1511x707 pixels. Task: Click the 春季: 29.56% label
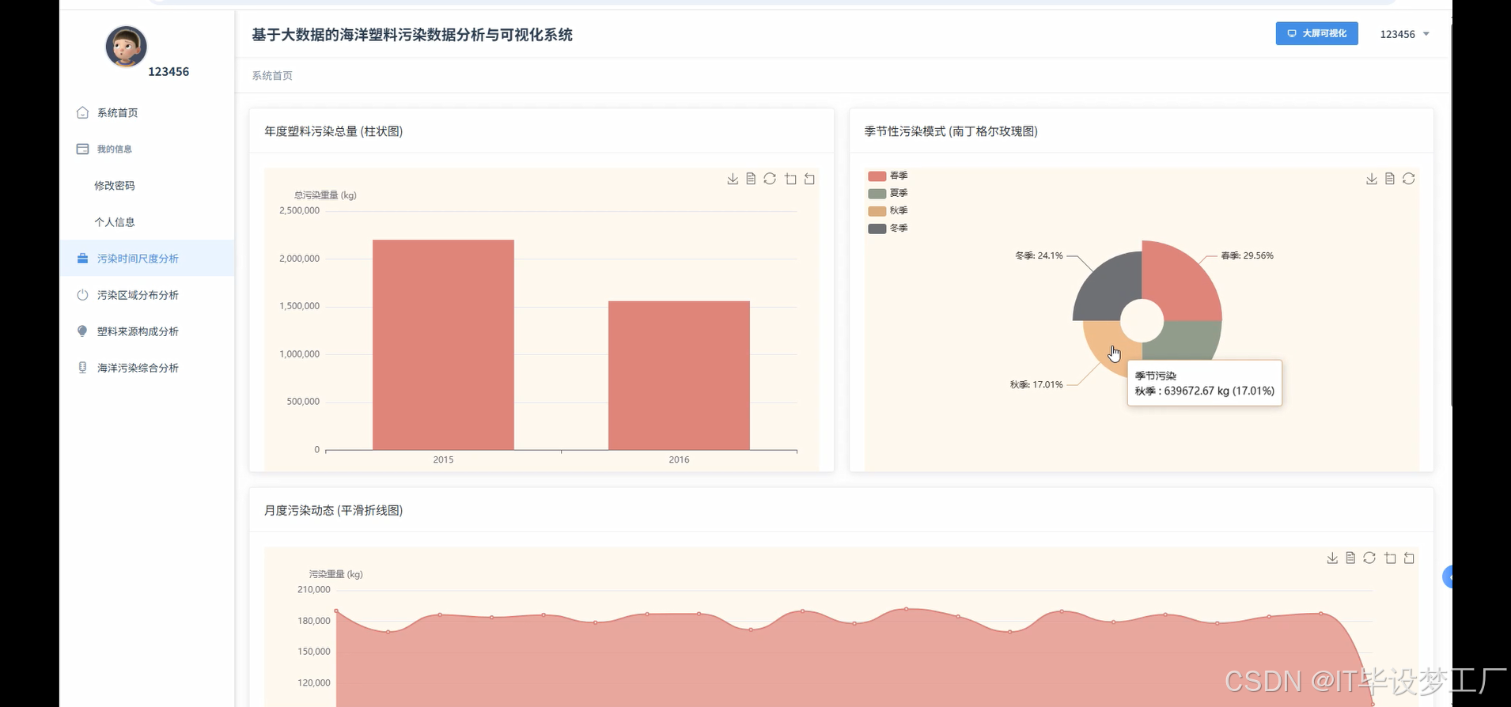(x=1247, y=255)
